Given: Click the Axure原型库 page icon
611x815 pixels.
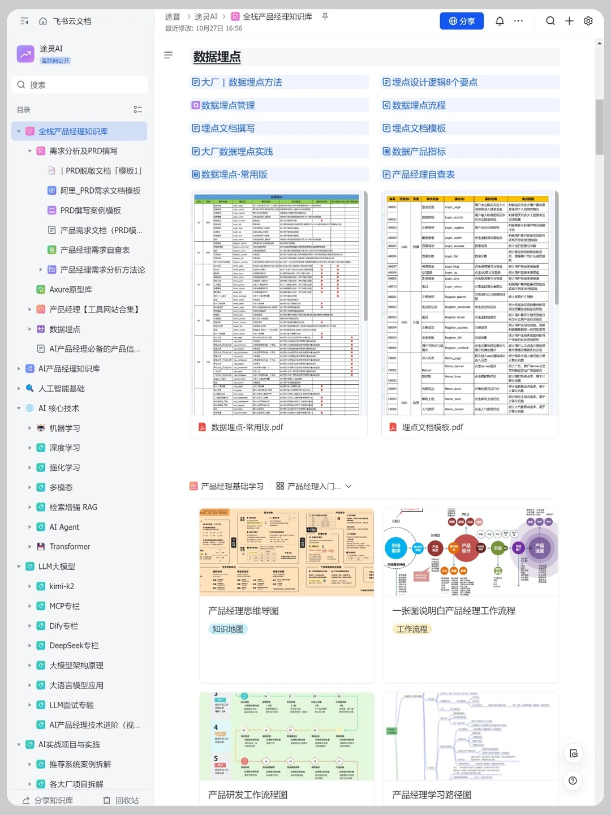Looking at the screenshot, I should (x=41, y=289).
